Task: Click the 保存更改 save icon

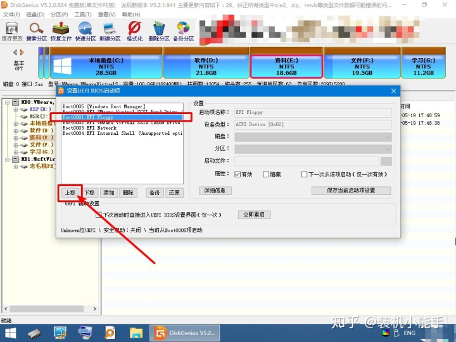Action: point(12,28)
